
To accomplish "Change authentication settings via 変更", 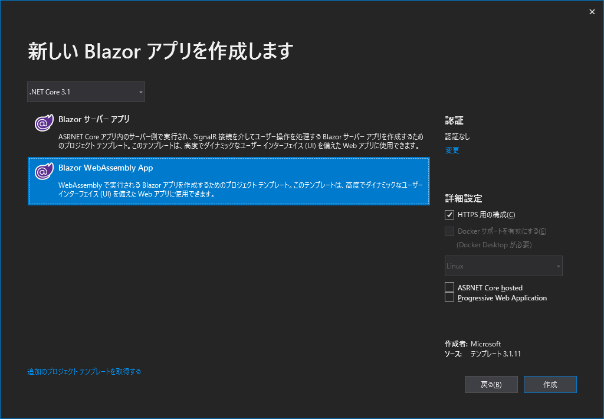I will coord(452,150).
